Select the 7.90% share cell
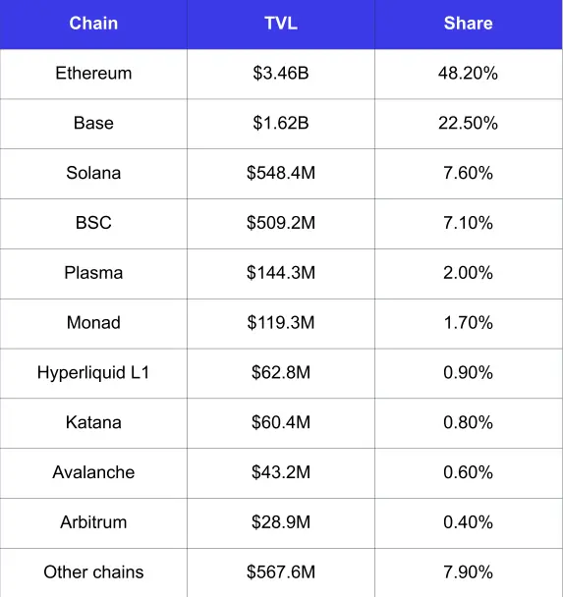 click(468, 571)
